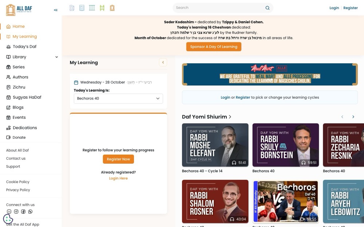Click the search magnifier icon

(x=268, y=8)
